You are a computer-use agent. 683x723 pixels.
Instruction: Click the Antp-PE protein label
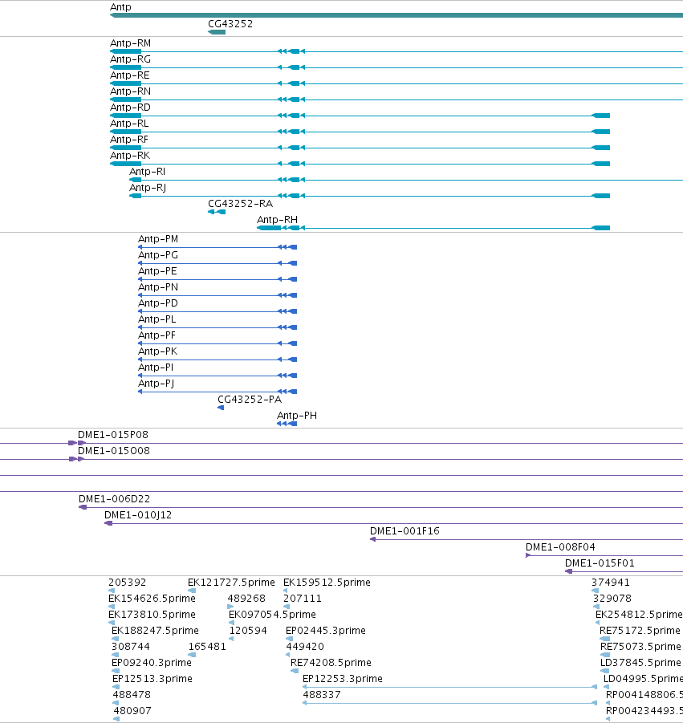tap(158, 271)
